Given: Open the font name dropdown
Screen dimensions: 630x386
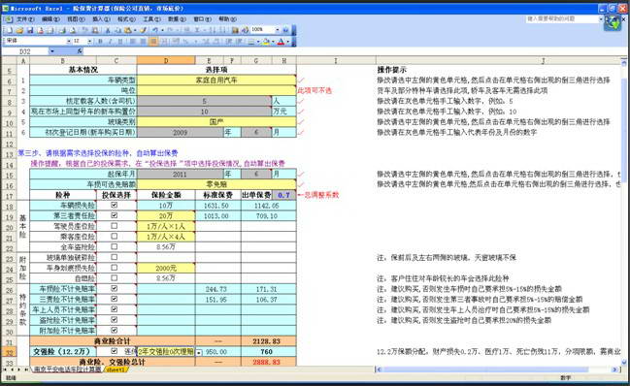Looking at the screenshot, I should pyautogui.click(x=69, y=41).
